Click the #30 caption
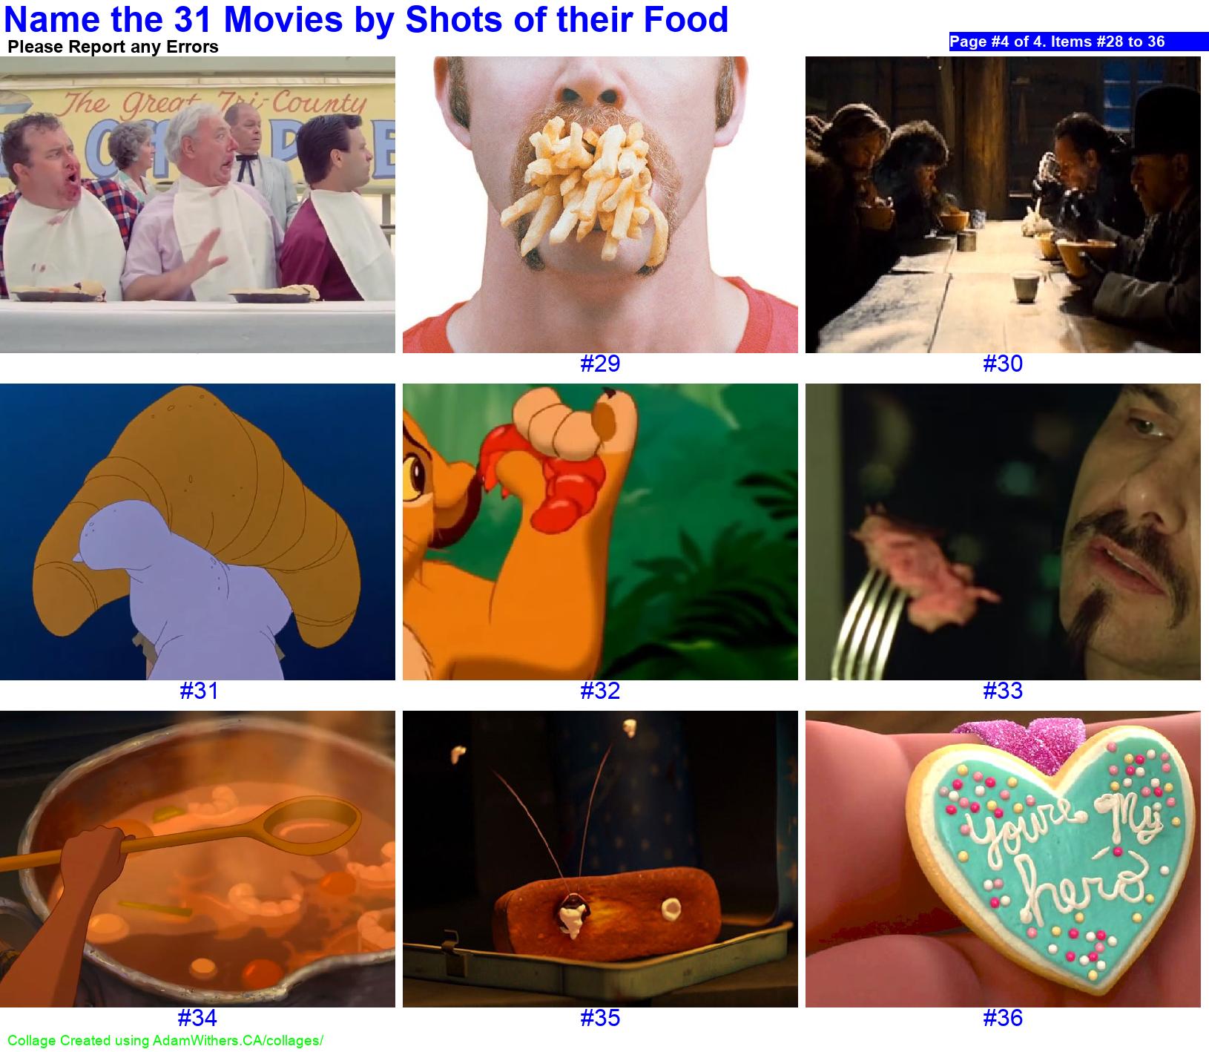The image size is (1209, 1052). (1003, 364)
